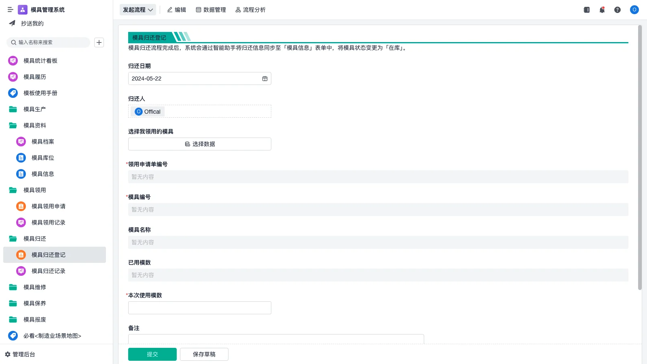Collapse the 模具归还 folder
This screenshot has width=647, height=364.
click(34, 239)
